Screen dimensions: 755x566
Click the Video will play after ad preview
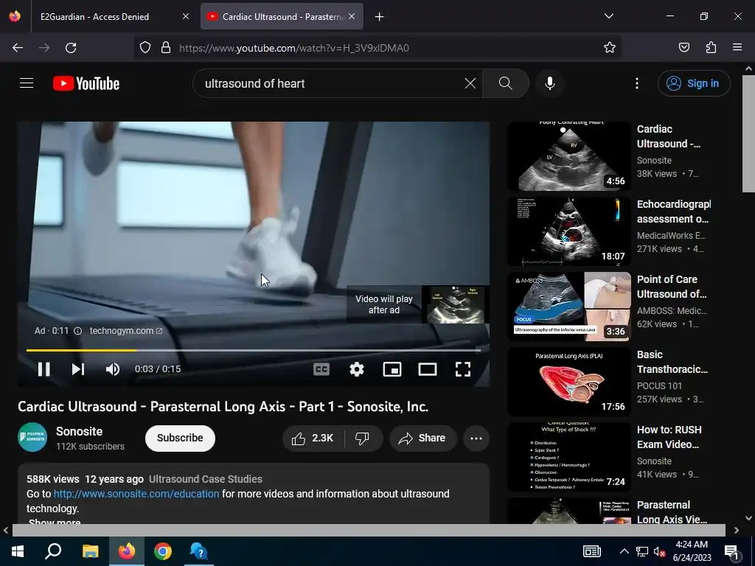tap(418, 304)
